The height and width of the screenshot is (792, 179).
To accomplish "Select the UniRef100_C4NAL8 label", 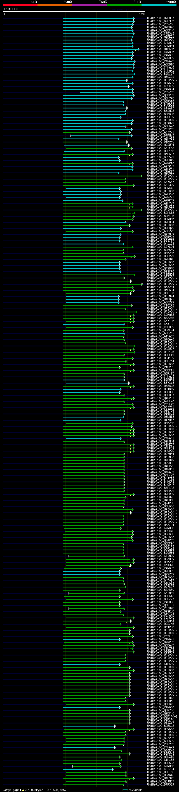I will click(x=161, y=528).
